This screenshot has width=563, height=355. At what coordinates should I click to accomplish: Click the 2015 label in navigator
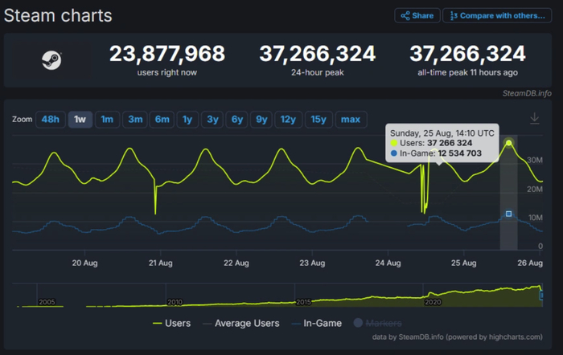tap(303, 302)
